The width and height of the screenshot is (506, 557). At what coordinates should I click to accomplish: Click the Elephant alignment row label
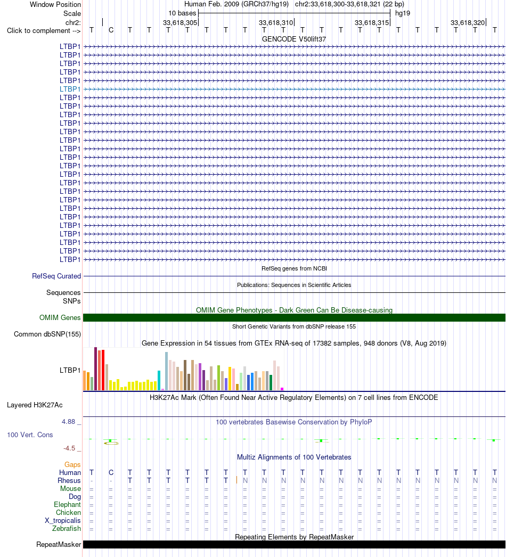pos(68,504)
